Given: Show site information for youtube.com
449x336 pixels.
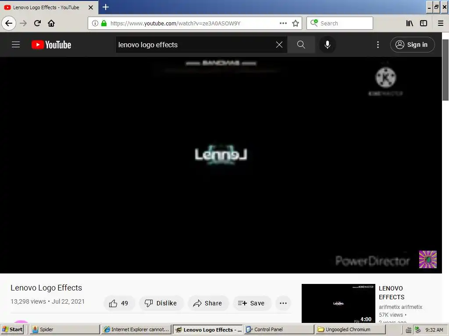Looking at the screenshot, I should 95,23.
